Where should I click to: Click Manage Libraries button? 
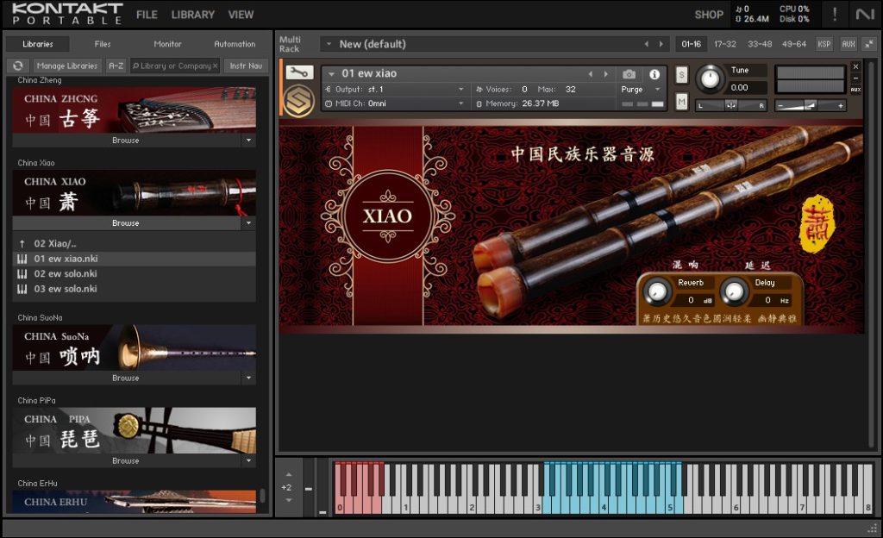pos(67,66)
